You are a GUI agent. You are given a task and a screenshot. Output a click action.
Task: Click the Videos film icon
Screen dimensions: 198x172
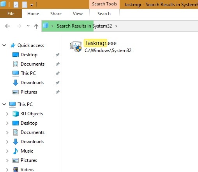click(16, 169)
